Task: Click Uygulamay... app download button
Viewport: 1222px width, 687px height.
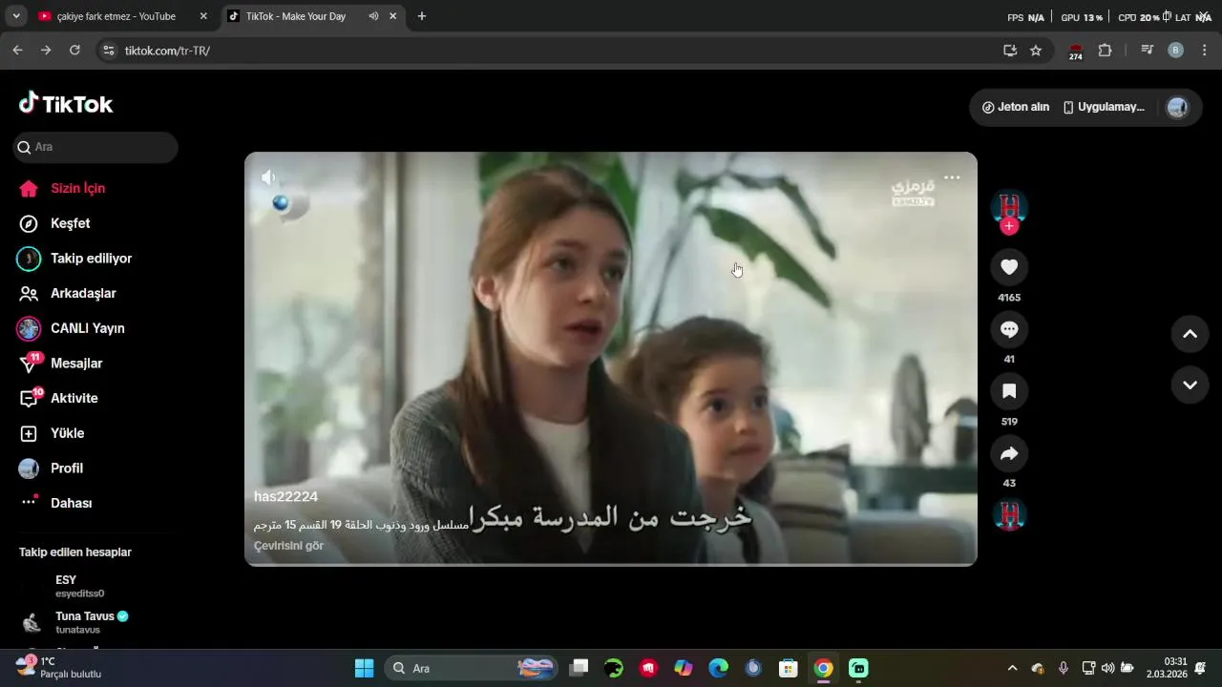Action: [x=1104, y=107]
